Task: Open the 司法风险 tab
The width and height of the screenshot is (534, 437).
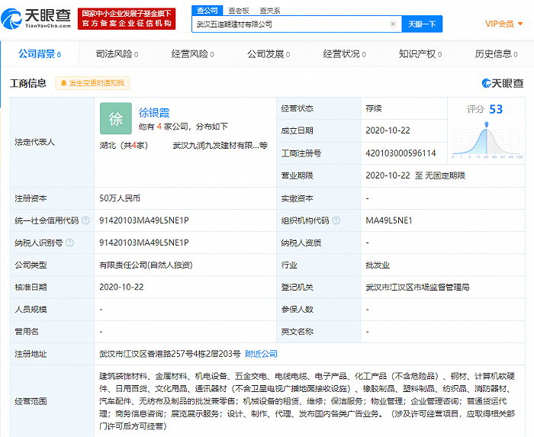Action: point(117,54)
